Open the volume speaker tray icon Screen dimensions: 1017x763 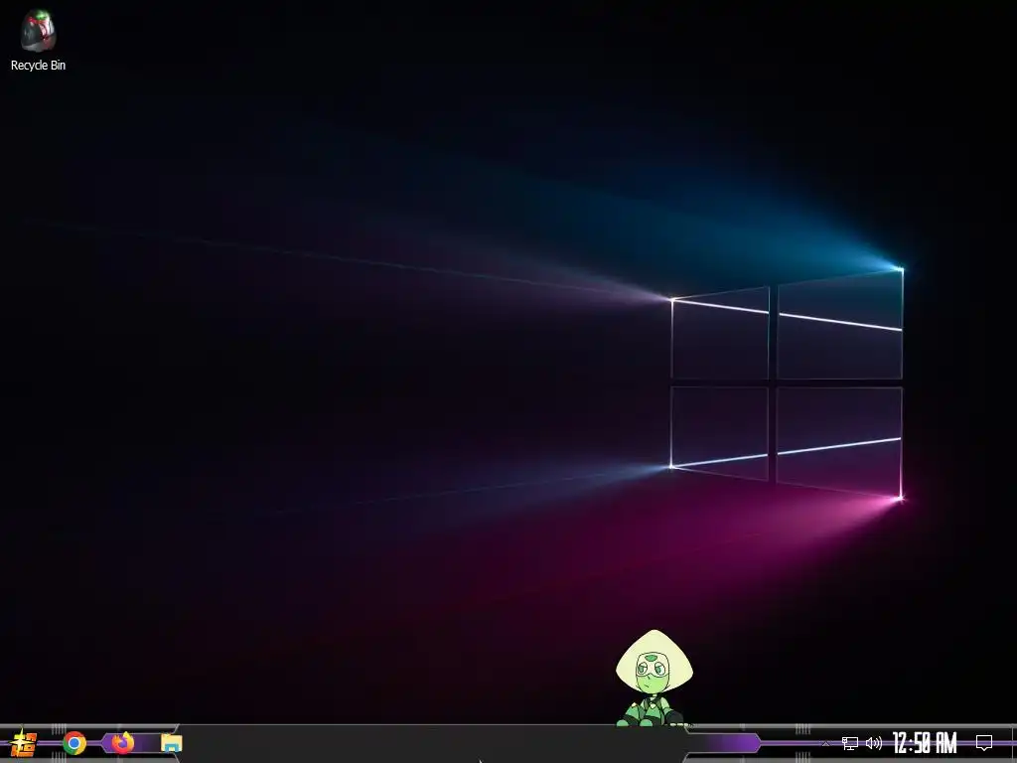pyautogui.click(x=874, y=743)
